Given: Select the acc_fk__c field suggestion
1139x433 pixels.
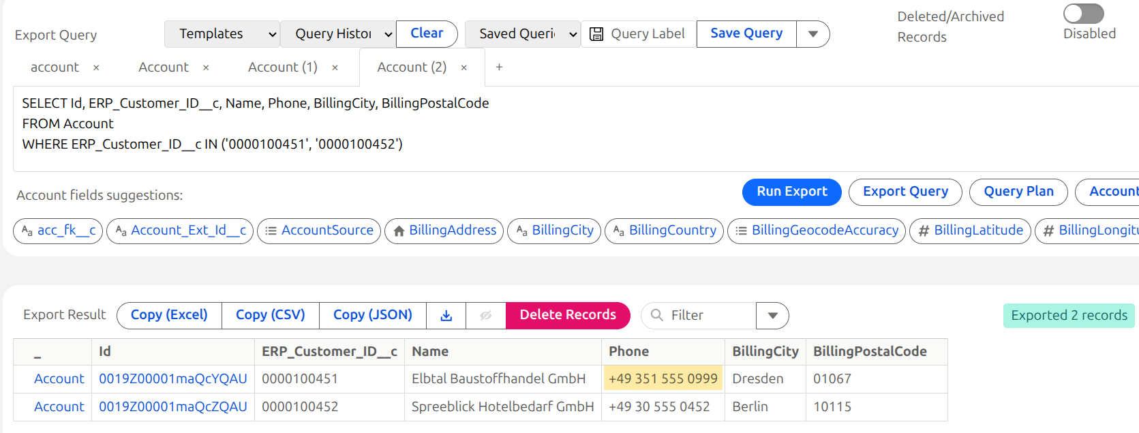Looking at the screenshot, I should click(x=59, y=230).
